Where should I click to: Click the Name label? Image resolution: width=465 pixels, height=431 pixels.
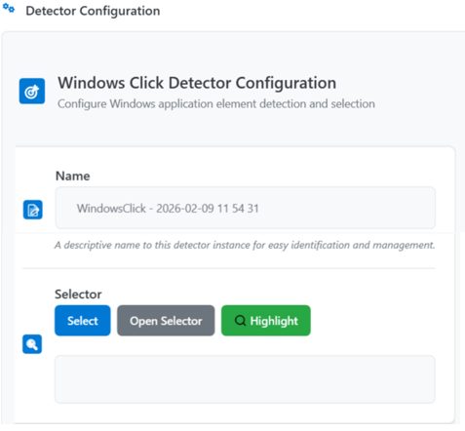click(x=73, y=176)
